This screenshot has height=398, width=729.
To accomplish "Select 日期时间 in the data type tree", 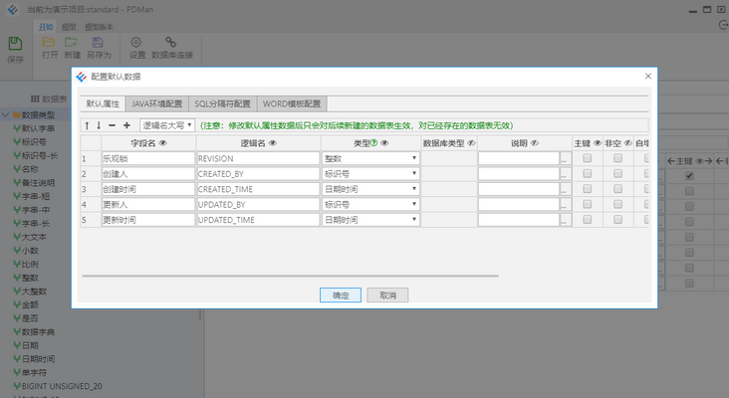I will point(38,359).
